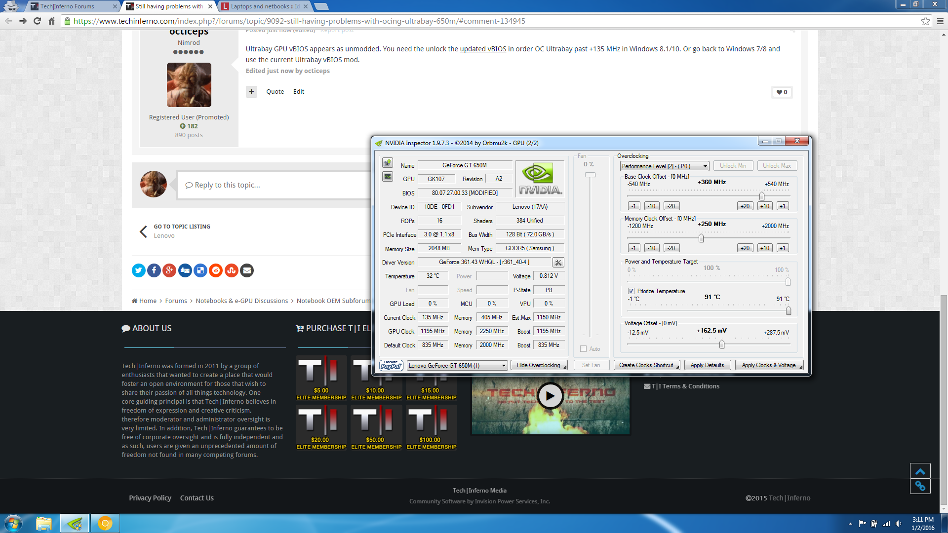
Task: Click memory clock offset -20 button
Action: pyautogui.click(x=671, y=248)
